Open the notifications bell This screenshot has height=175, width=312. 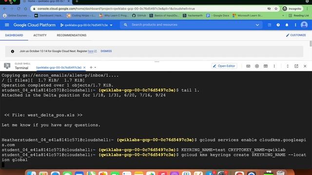pos(287,25)
